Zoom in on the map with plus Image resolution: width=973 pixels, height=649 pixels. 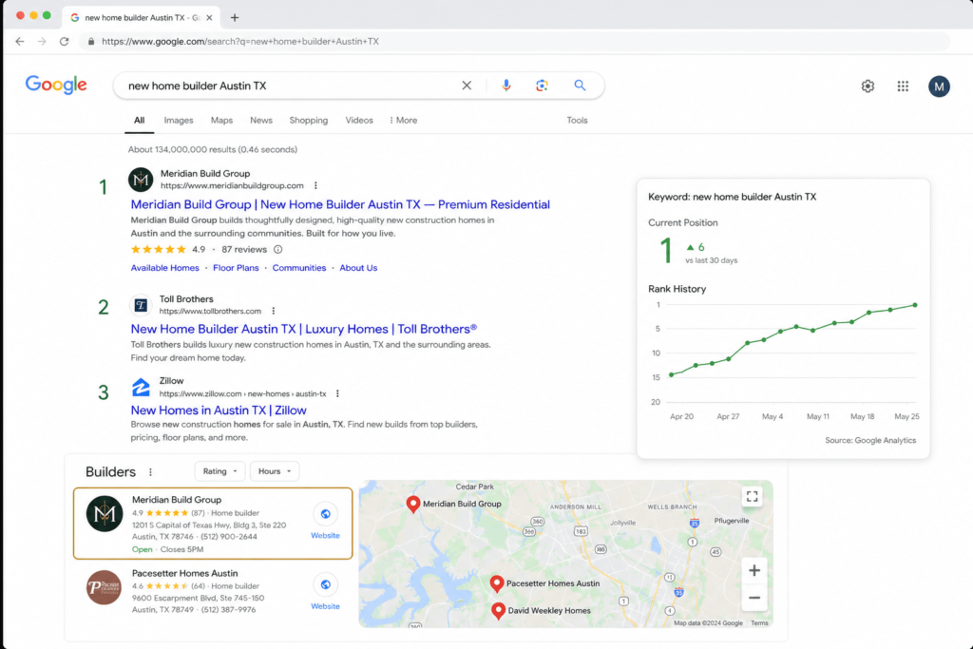754,570
